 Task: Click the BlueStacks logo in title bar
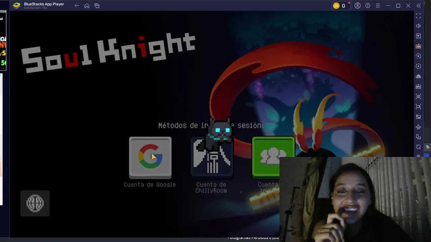(16, 5)
